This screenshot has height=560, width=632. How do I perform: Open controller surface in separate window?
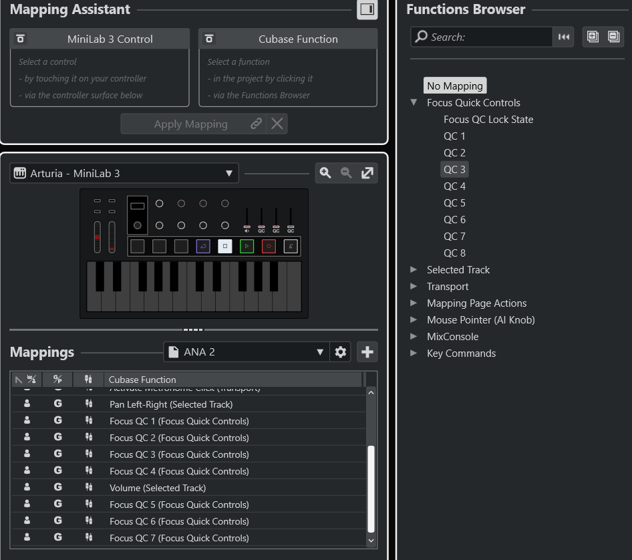[367, 173]
